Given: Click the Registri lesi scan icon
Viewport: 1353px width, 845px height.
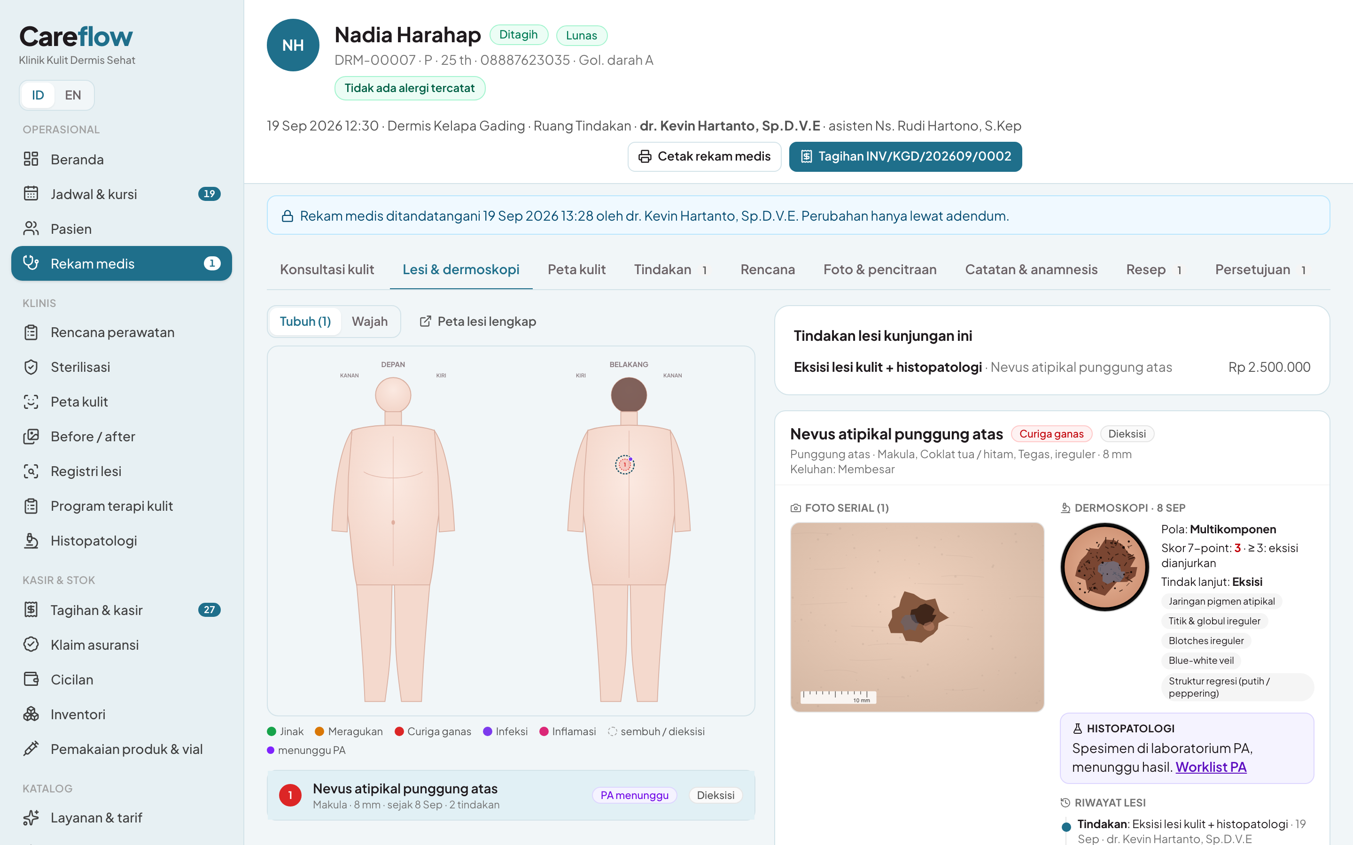Looking at the screenshot, I should pos(31,471).
